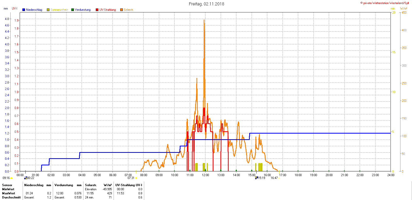Viewport: 412px width, 200px height.
Task: Click the Verdunstung max value 0.076
Action: click(78, 193)
